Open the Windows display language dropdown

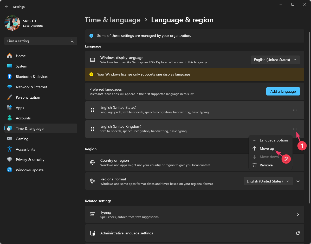(x=275, y=60)
